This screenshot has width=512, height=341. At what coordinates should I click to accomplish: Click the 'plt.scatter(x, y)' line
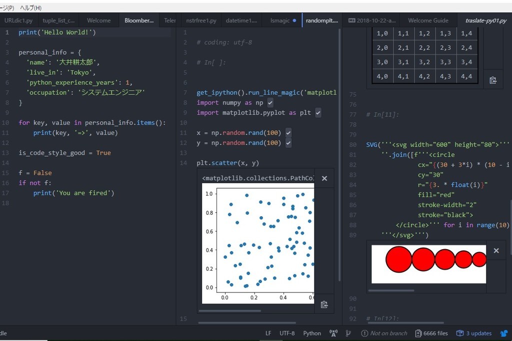click(x=227, y=163)
